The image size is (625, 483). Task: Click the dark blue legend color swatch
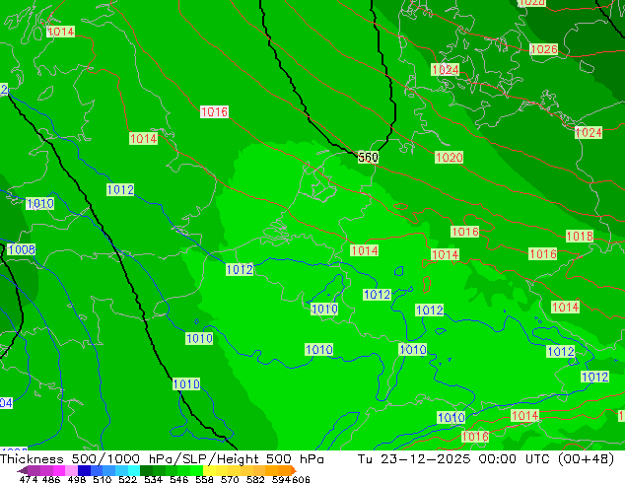pyautogui.click(x=84, y=470)
